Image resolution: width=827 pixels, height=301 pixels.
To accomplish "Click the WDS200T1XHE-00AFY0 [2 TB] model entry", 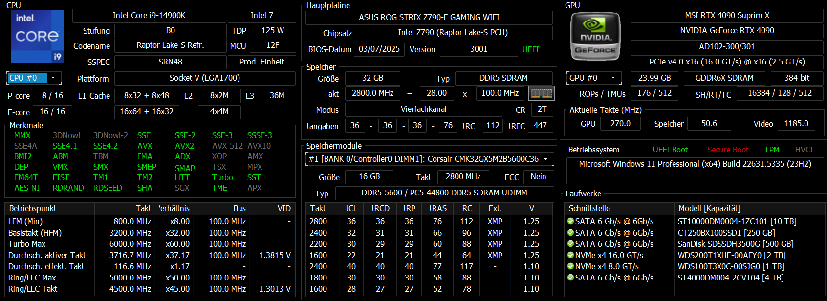I will 732,255.
